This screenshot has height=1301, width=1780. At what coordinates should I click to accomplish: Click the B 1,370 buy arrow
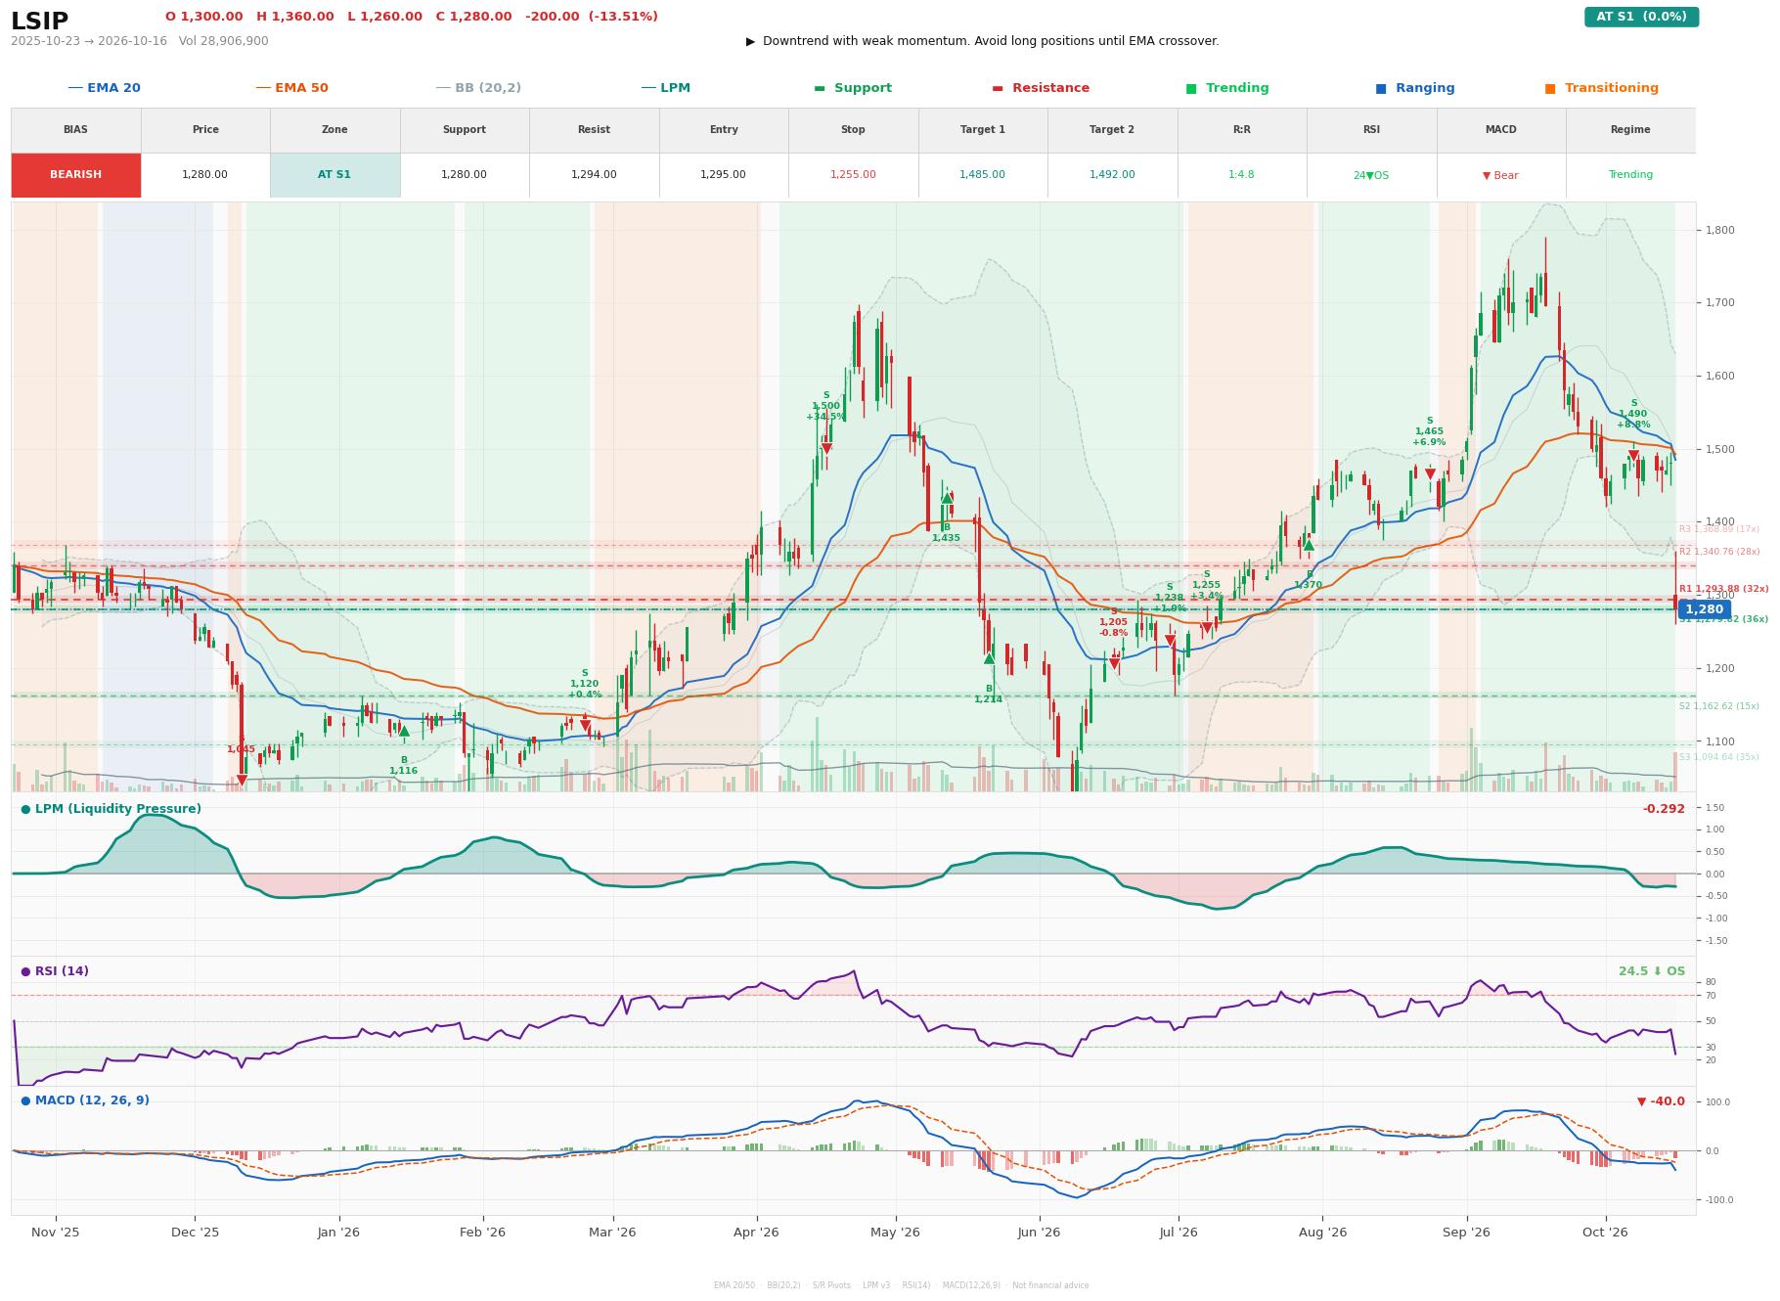[x=1309, y=545]
